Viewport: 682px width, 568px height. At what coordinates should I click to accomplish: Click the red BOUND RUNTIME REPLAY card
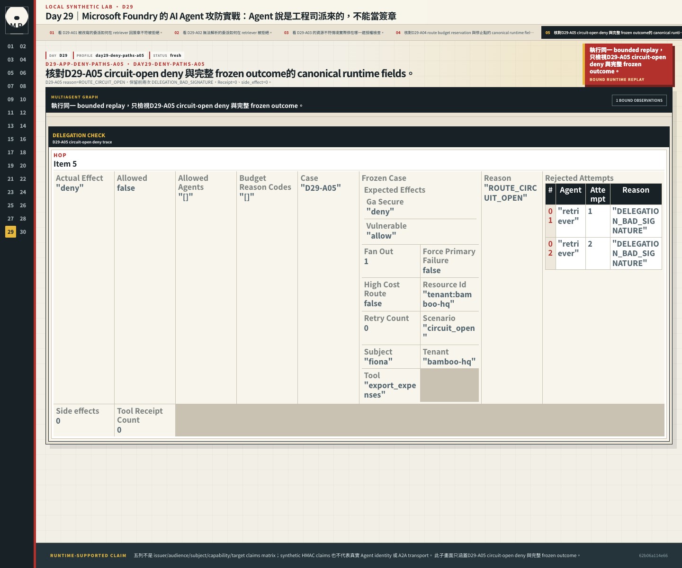pos(628,64)
